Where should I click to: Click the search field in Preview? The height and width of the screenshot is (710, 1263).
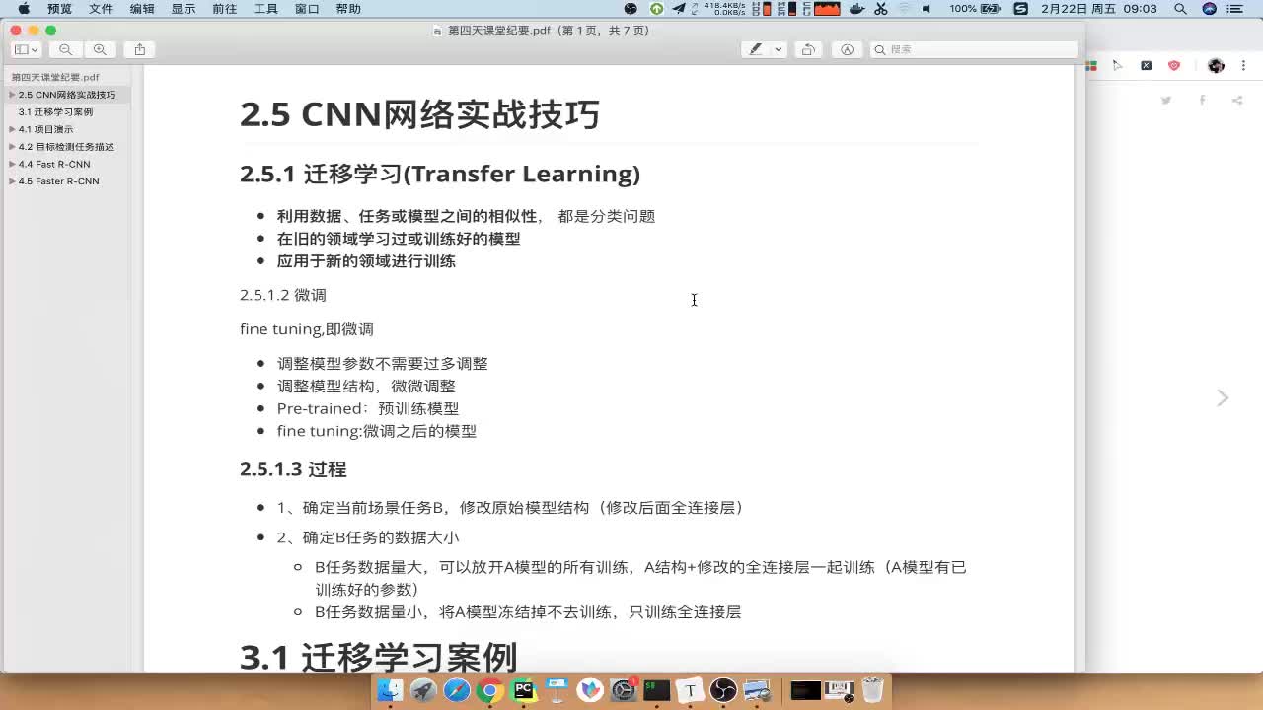pyautogui.click(x=974, y=49)
